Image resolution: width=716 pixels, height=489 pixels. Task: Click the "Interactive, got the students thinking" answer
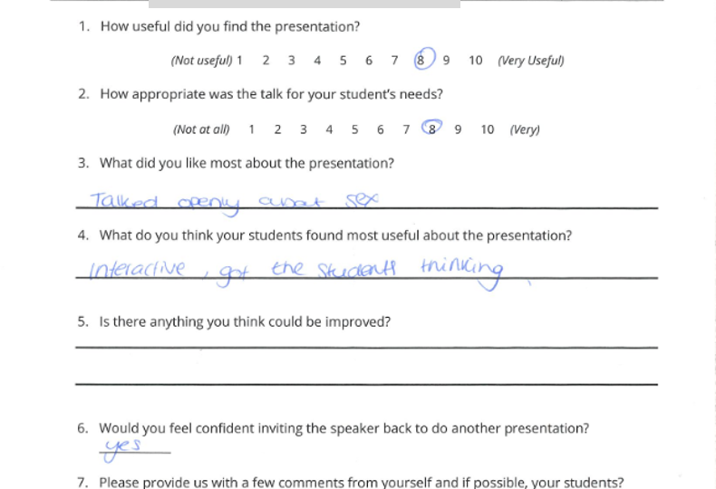pyautogui.click(x=296, y=273)
